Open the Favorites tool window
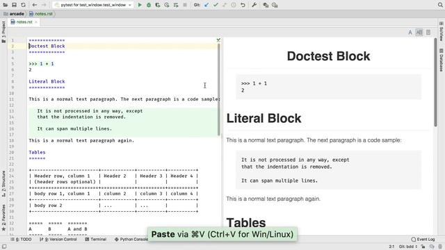Image resolution: width=445 pixels, height=250 pixels. tap(3, 217)
